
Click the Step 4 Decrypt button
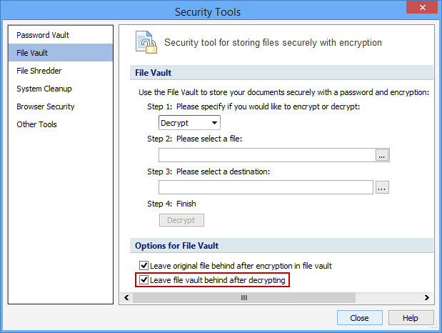click(x=181, y=220)
